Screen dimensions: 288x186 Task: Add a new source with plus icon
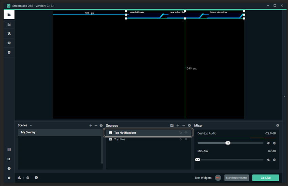pos(178,125)
